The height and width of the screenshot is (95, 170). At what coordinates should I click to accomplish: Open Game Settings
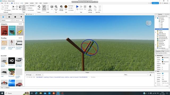click(x=90, y=8)
